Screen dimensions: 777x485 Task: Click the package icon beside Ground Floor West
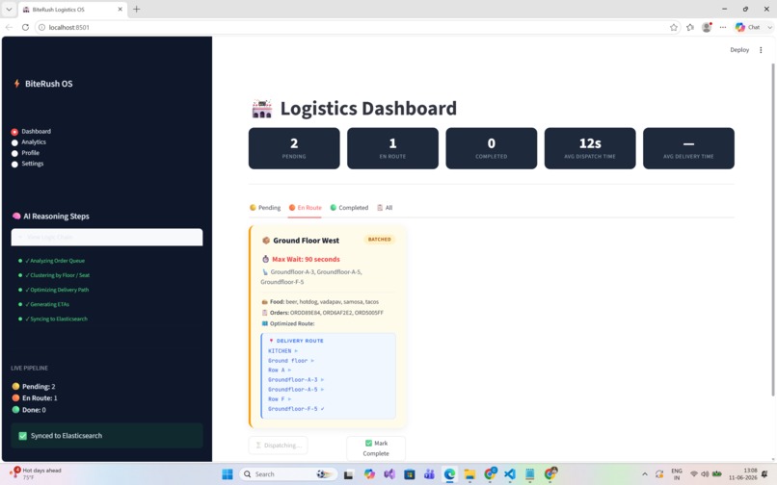pos(266,241)
